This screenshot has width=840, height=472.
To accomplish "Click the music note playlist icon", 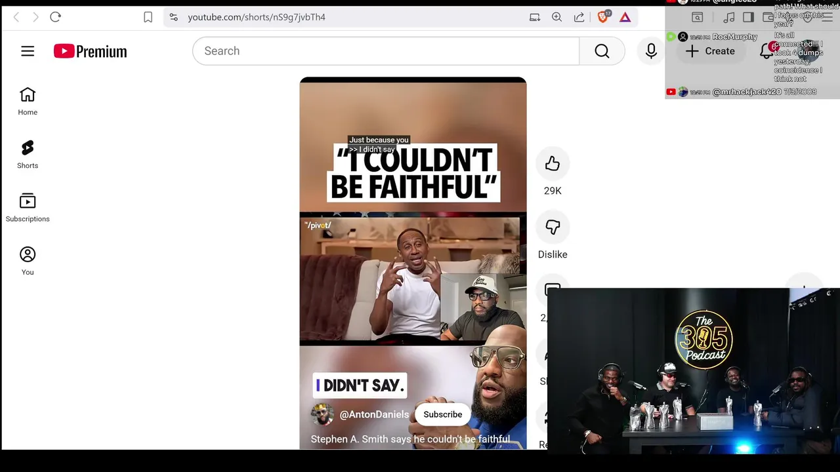I will pyautogui.click(x=728, y=18).
